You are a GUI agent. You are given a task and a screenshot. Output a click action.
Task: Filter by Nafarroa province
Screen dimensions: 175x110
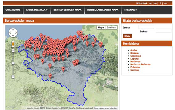(135, 62)
